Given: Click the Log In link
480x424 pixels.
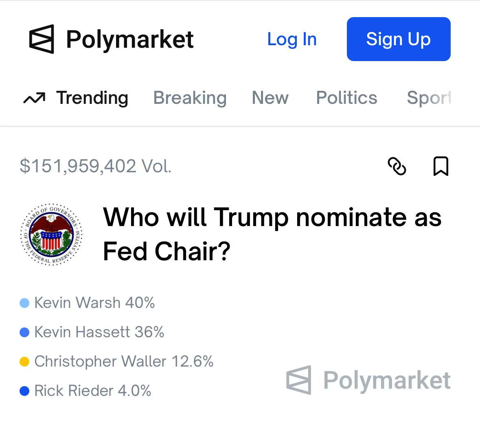Looking at the screenshot, I should tap(292, 40).
